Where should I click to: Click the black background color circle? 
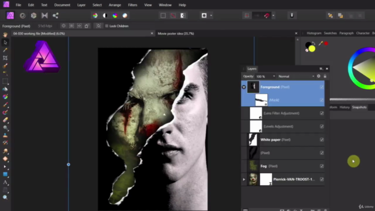click(308, 45)
